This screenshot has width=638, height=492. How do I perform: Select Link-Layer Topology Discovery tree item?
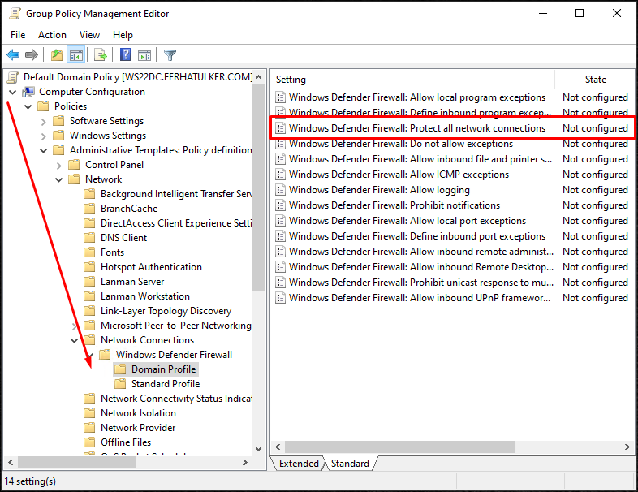pyautogui.click(x=166, y=311)
